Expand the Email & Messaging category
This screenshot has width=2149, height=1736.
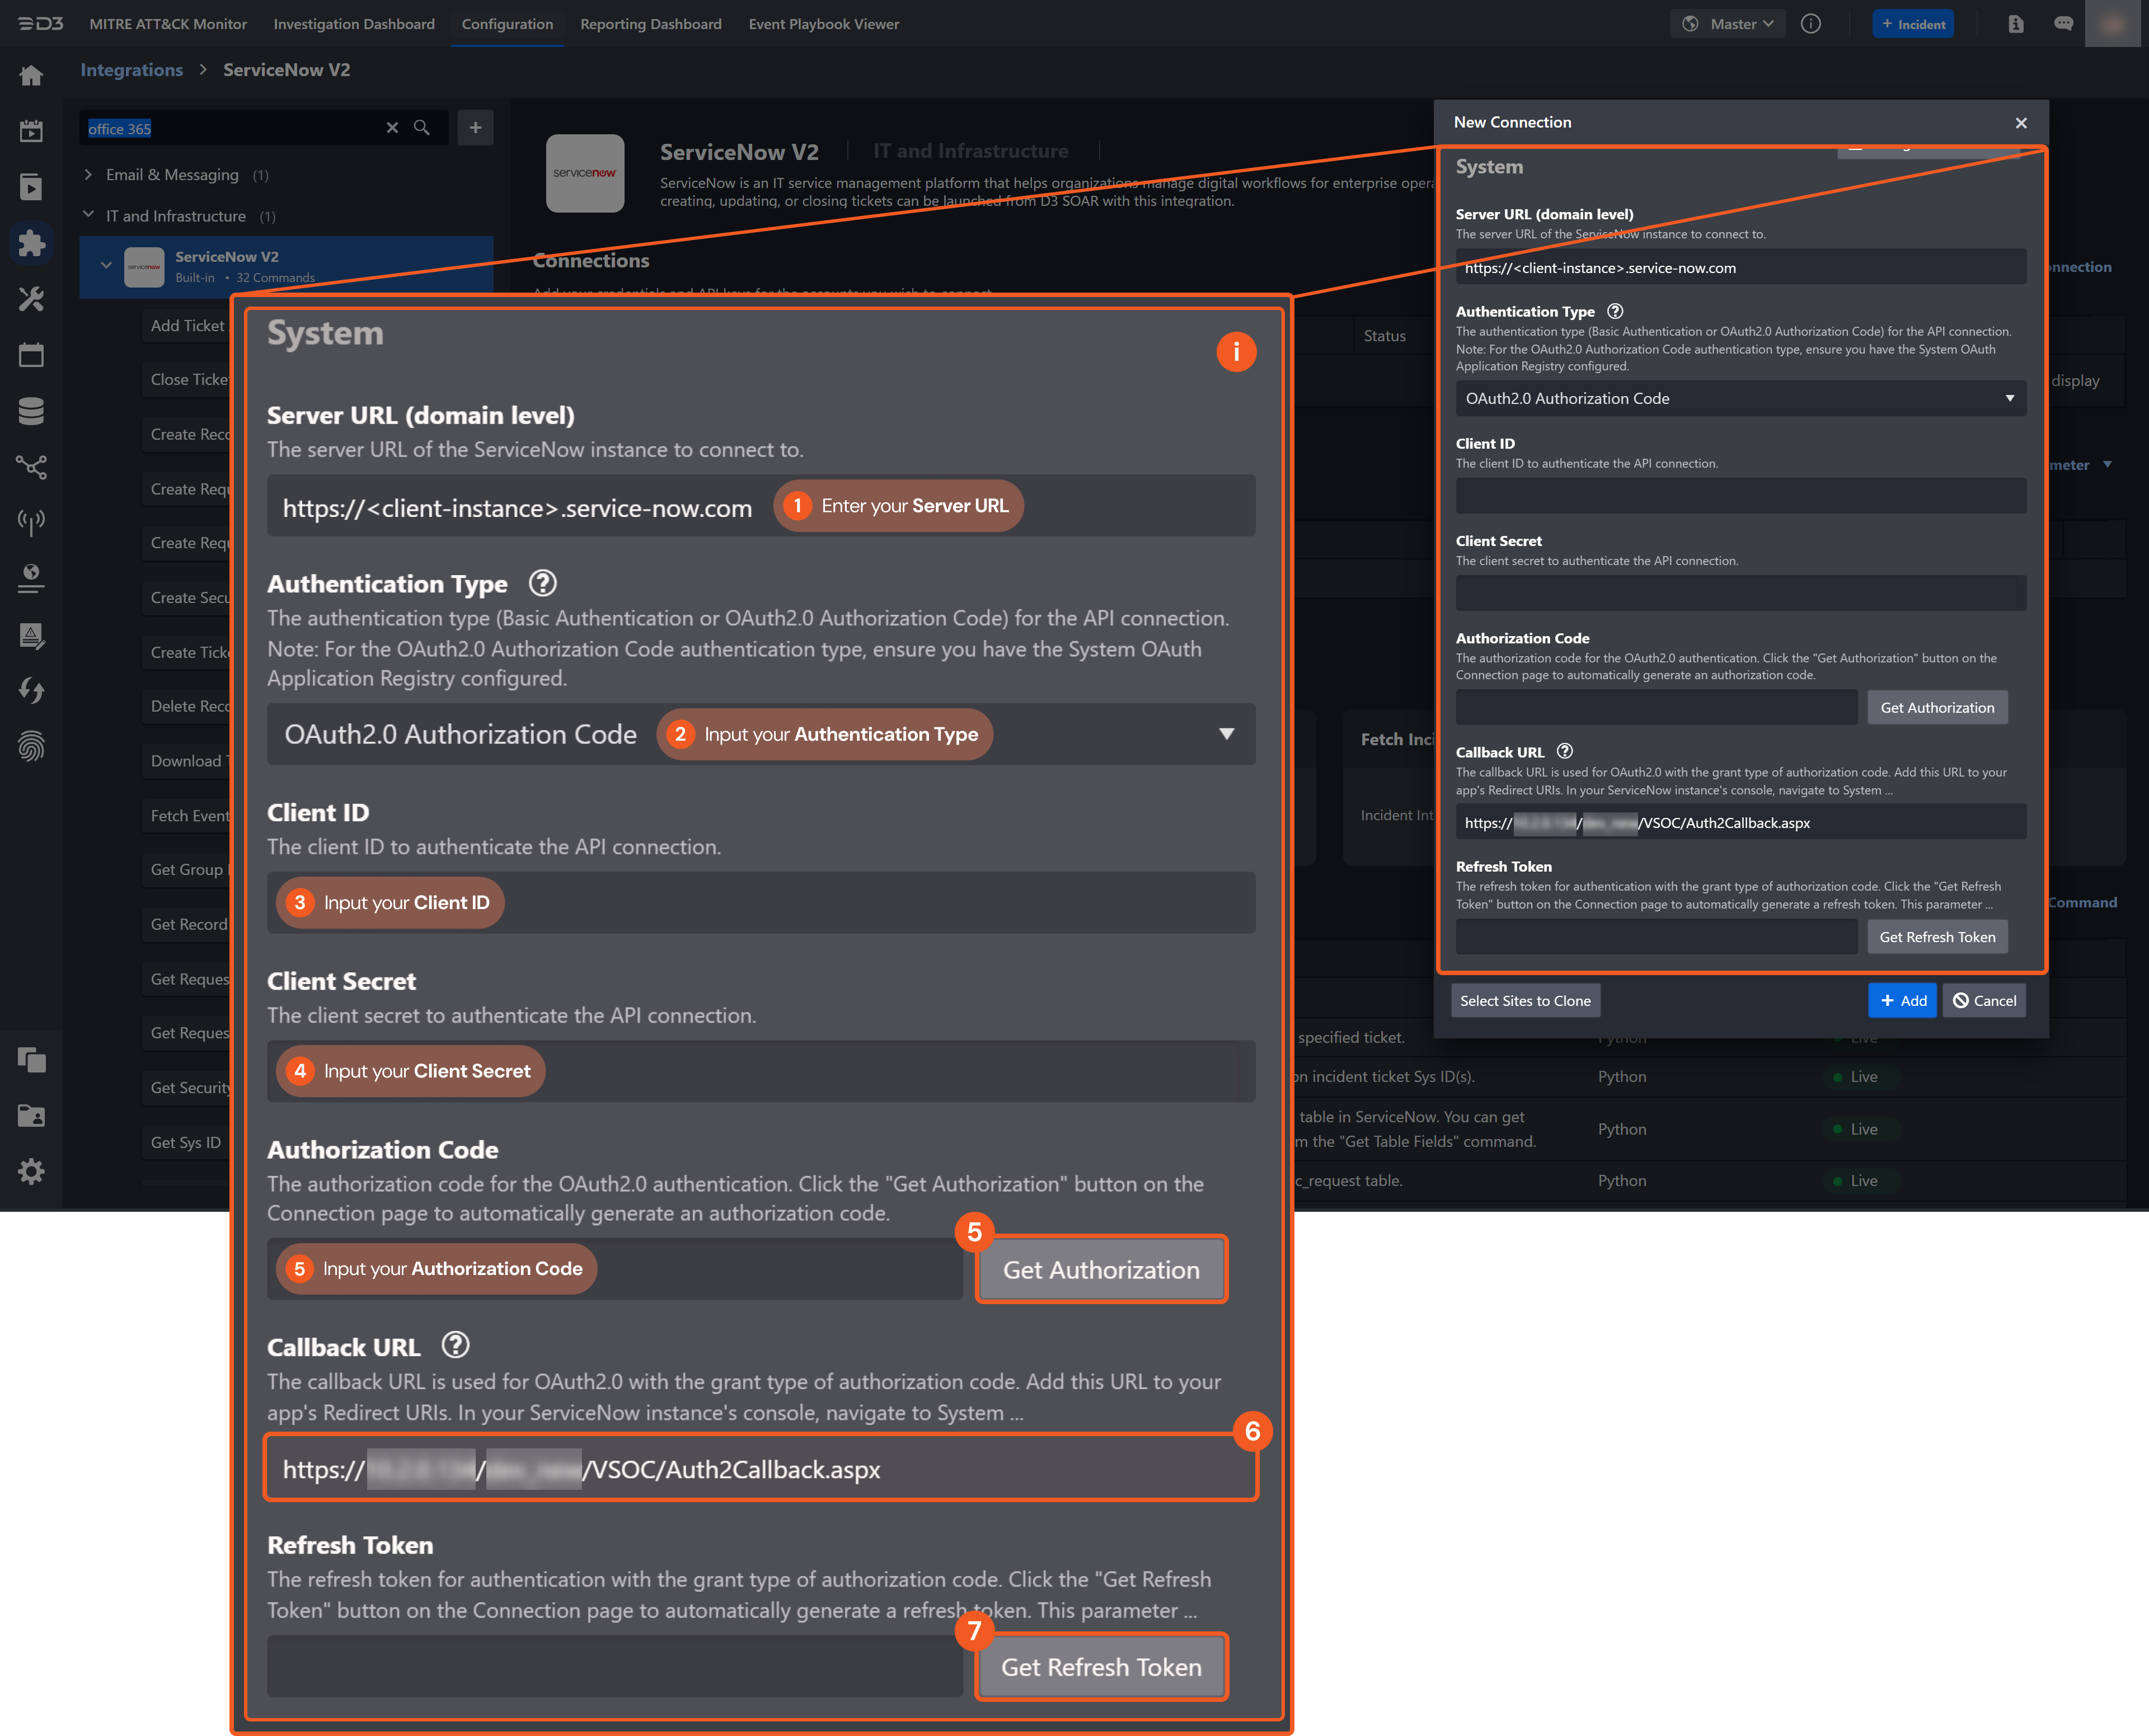88,175
